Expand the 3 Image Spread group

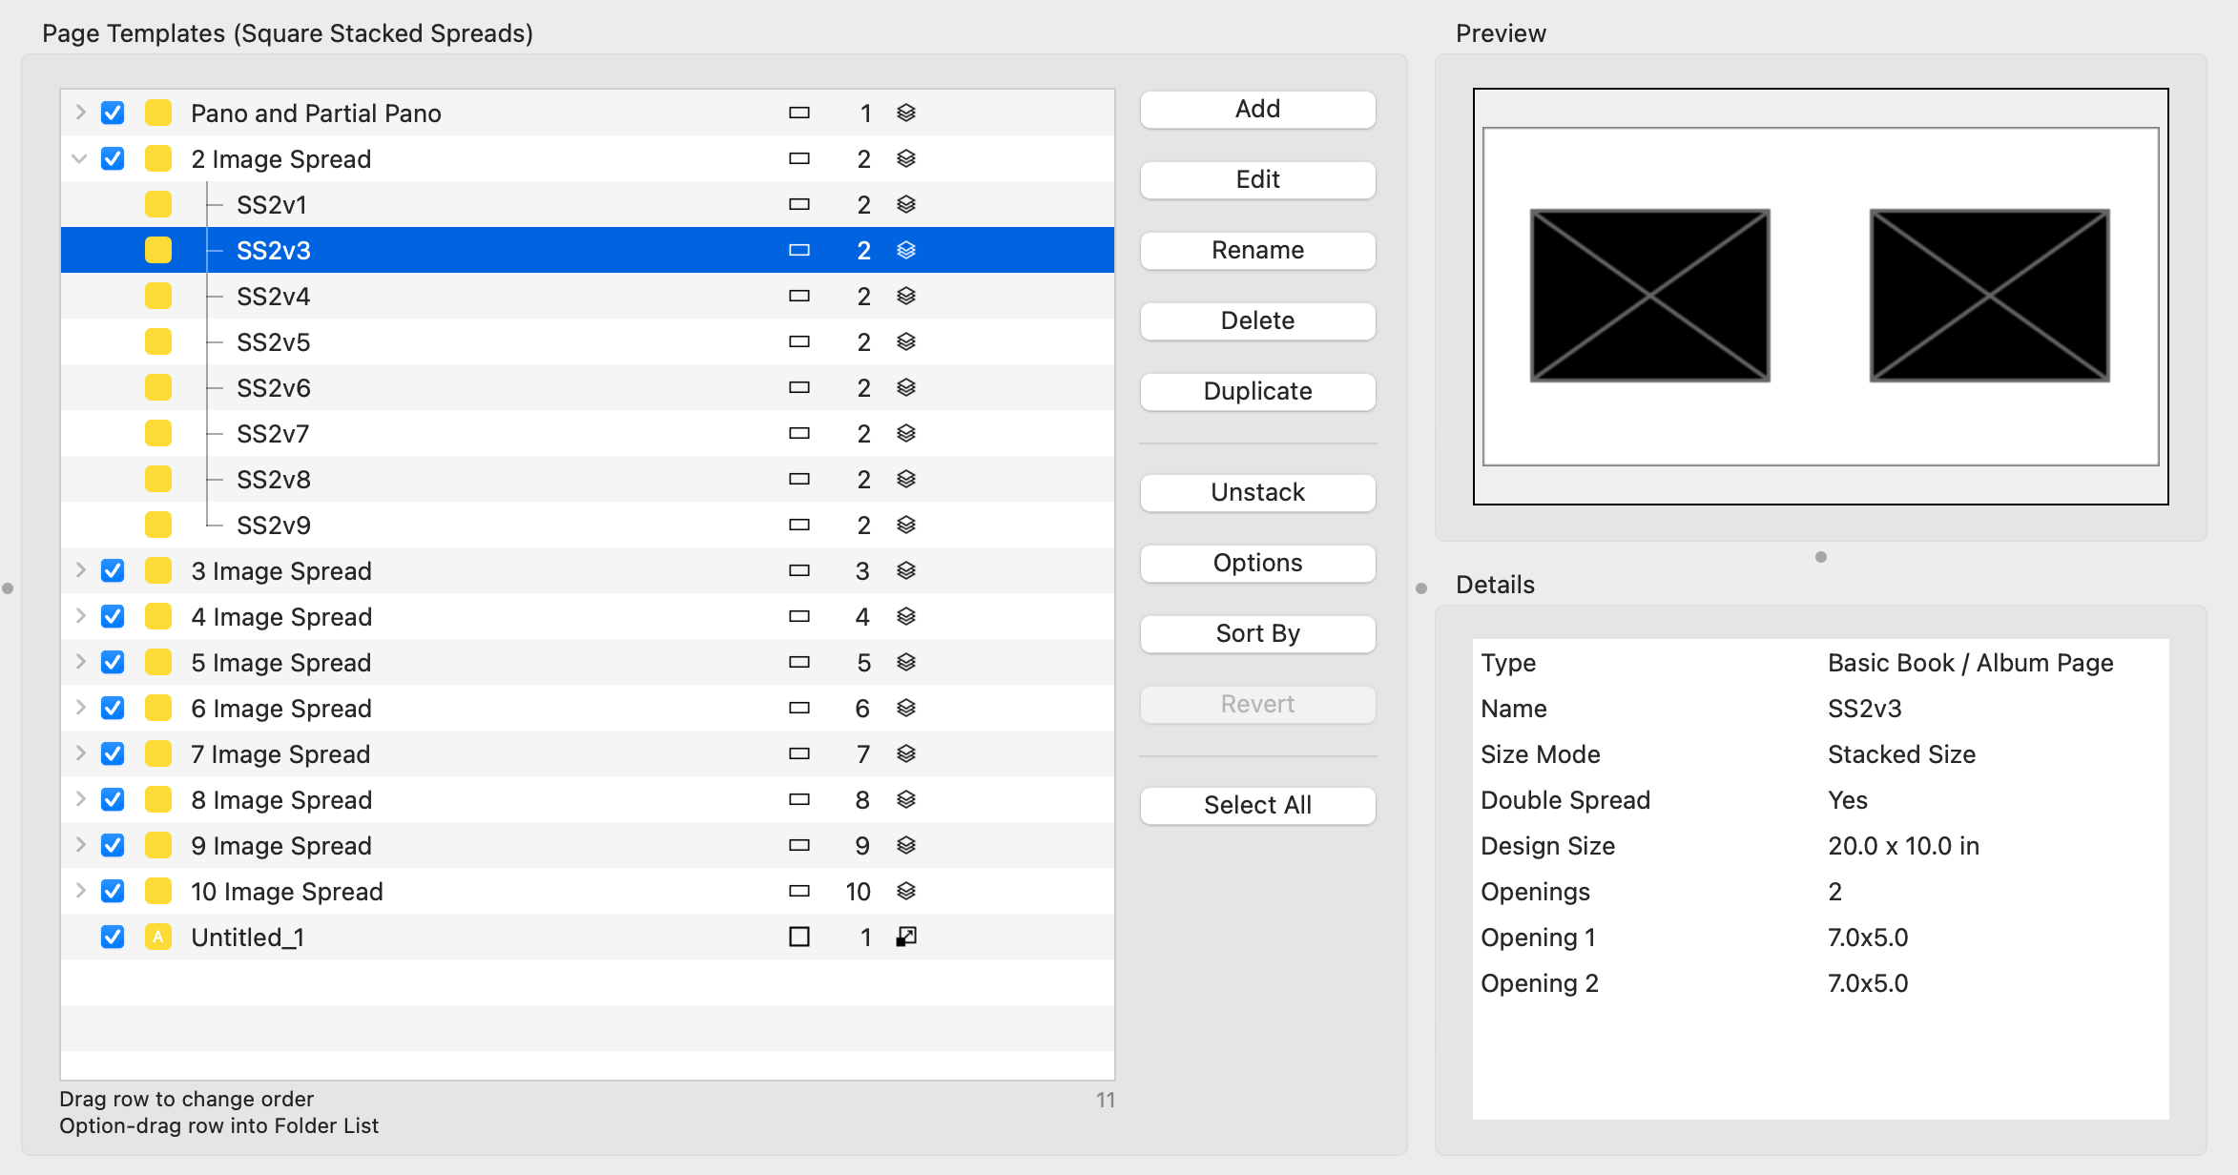coord(80,570)
